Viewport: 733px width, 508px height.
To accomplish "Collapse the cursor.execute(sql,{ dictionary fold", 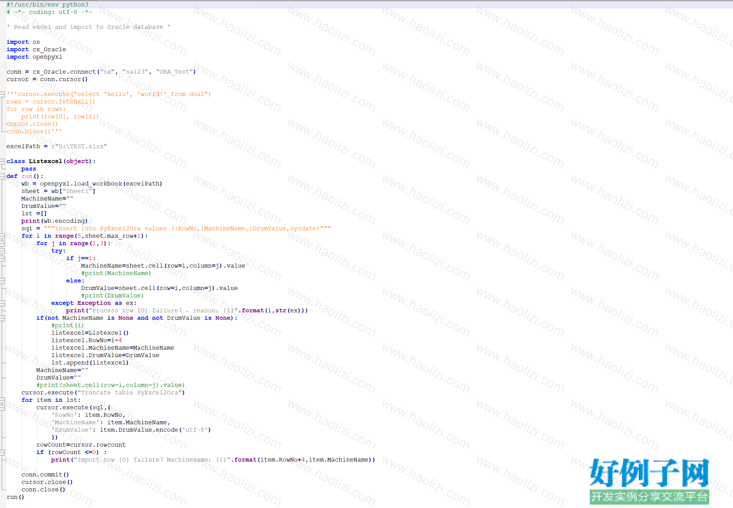I will click(2, 407).
